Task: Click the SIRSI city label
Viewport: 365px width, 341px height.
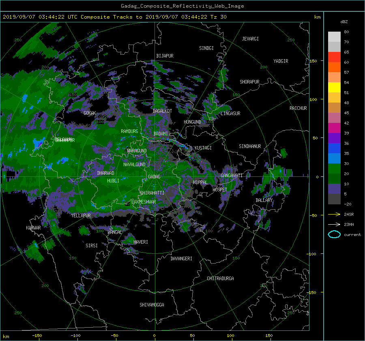Action: tap(92, 246)
